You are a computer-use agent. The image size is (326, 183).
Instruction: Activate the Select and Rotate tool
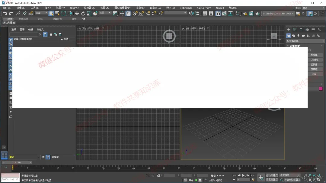83,14
